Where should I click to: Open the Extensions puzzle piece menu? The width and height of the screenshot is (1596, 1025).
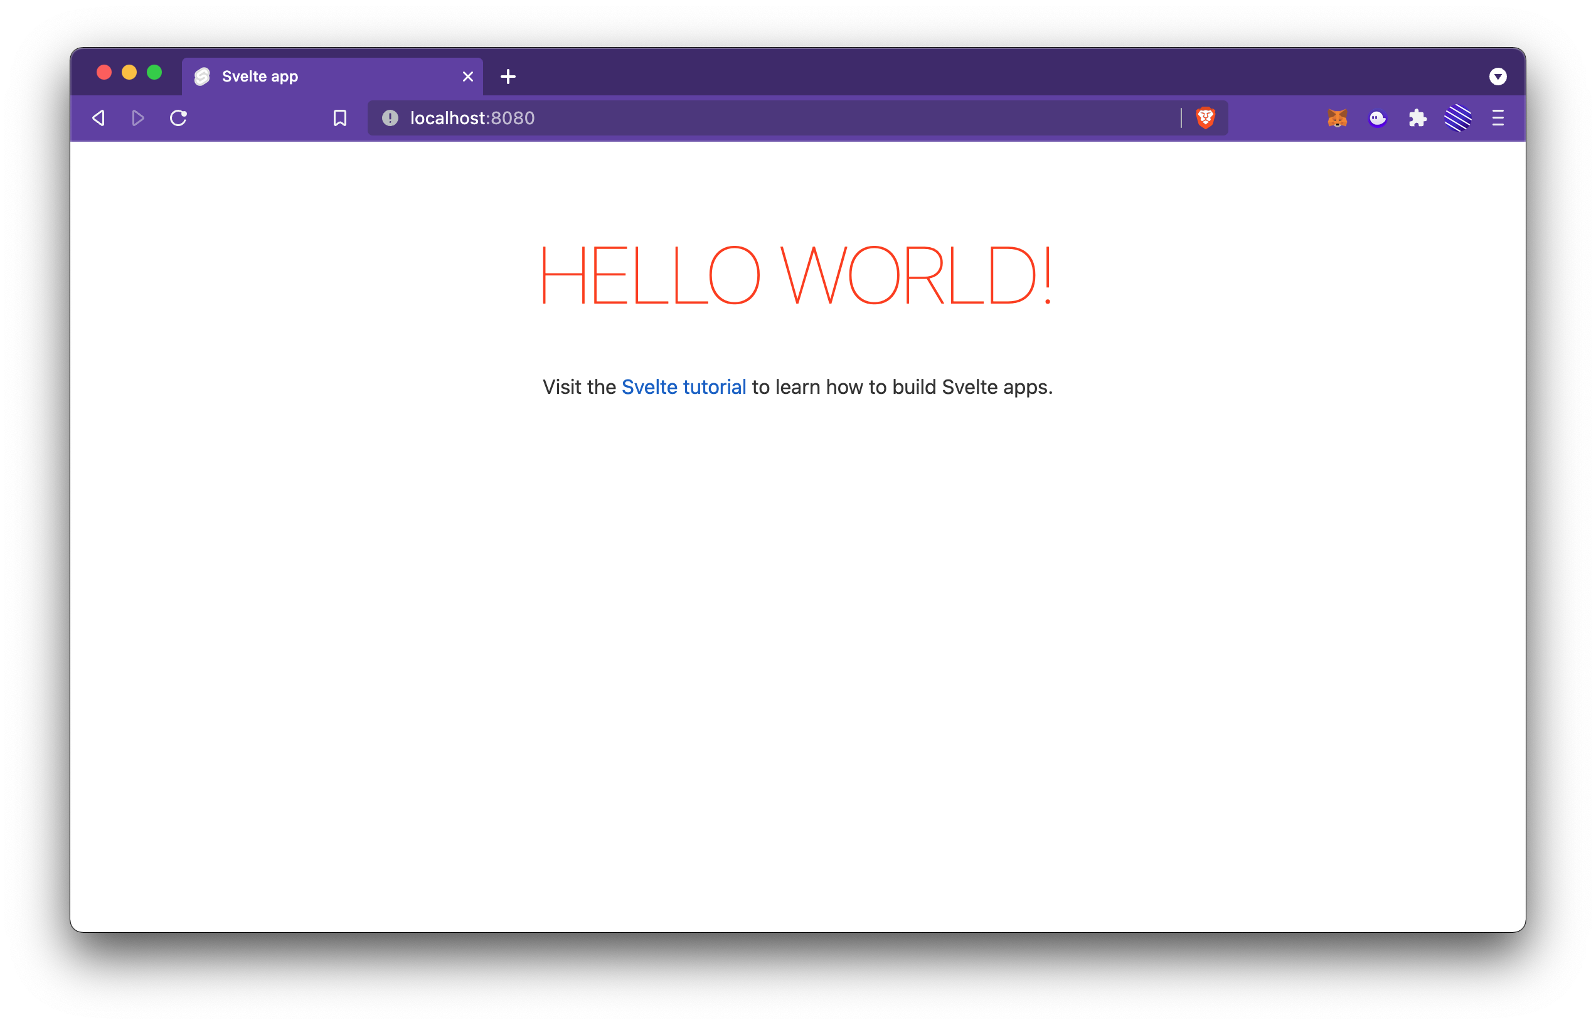pos(1418,119)
